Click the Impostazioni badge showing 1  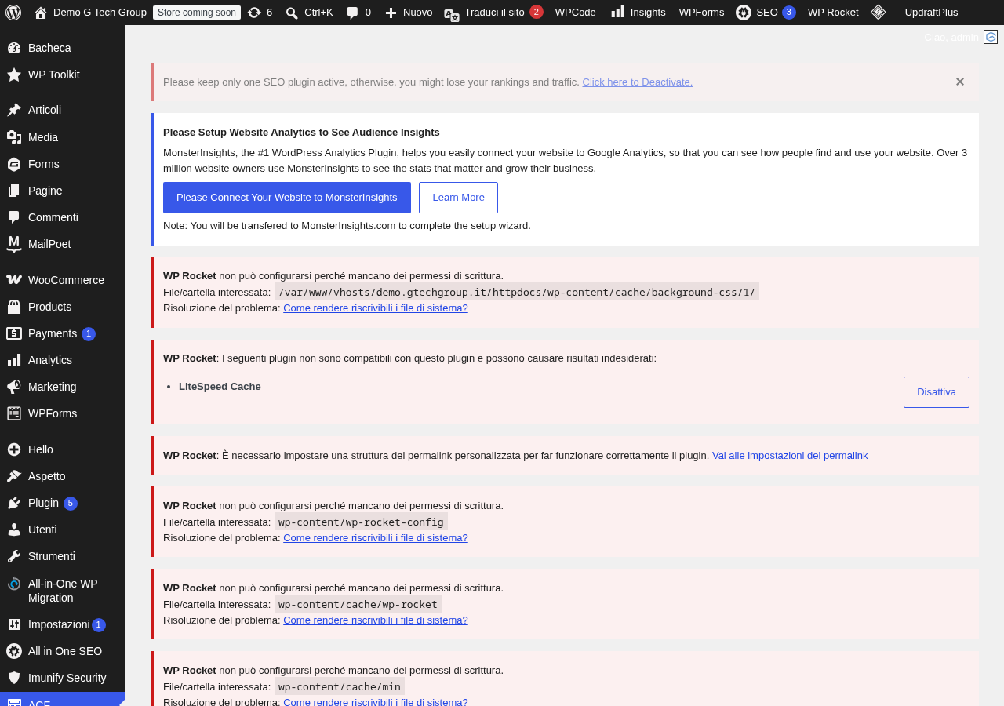[x=99, y=625]
